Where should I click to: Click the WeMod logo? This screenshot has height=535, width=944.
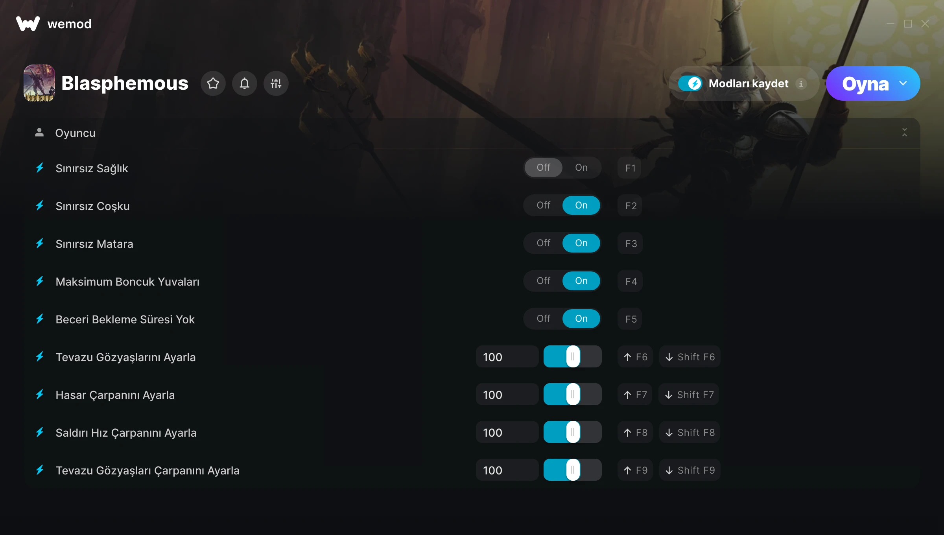click(28, 24)
